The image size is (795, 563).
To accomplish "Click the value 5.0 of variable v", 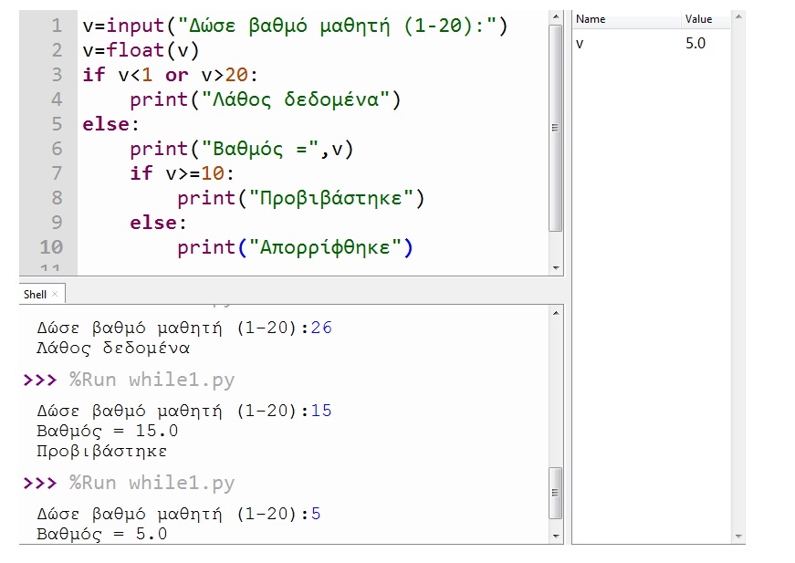I will (696, 44).
